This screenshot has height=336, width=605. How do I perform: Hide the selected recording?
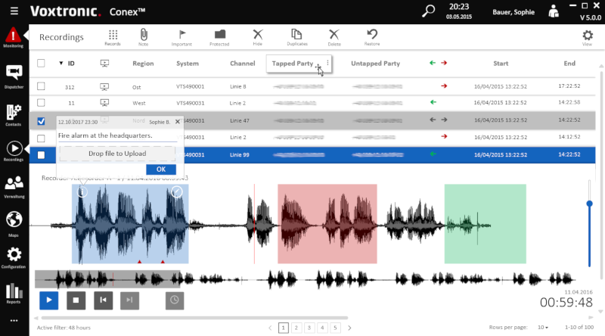(258, 38)
